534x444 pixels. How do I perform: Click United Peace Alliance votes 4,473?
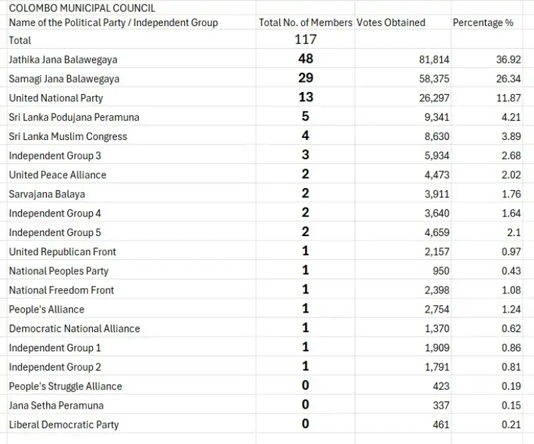tap(437, 175)
